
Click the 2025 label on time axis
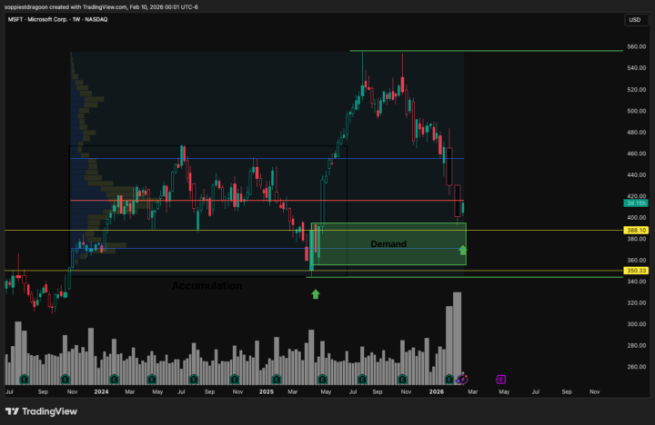click(266, 391)
